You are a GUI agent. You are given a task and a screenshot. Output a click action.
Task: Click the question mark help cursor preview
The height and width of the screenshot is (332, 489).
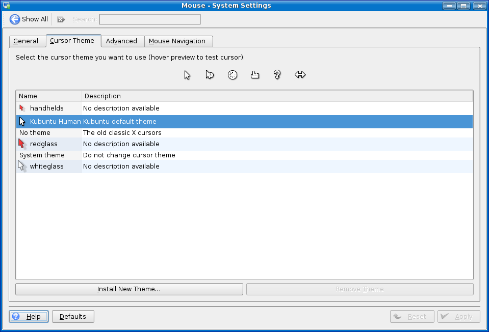(x=277, y=75)
